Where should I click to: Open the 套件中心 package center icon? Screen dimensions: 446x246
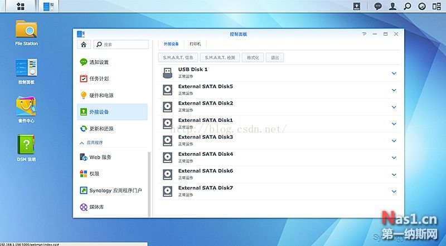coord(26,107)
